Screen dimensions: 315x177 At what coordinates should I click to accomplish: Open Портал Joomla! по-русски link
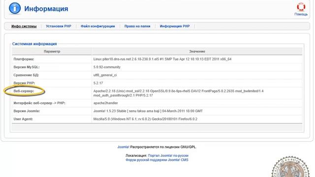[x=168, y=155]
